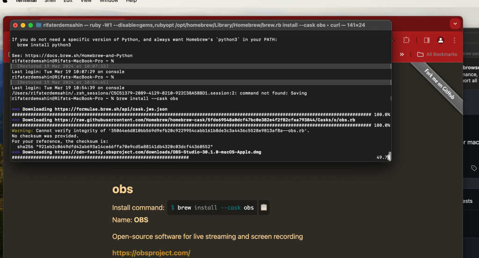This screenshot has height=258, width=479.
Task: Open the Shell menu in menu bar
Action: 50,1
